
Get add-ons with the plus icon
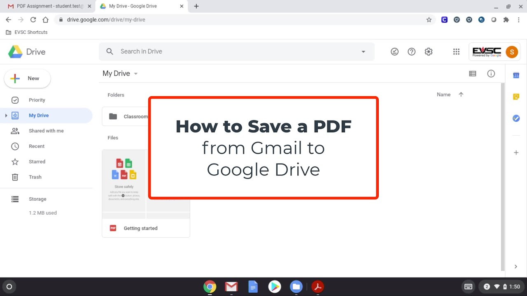point(516,153)
